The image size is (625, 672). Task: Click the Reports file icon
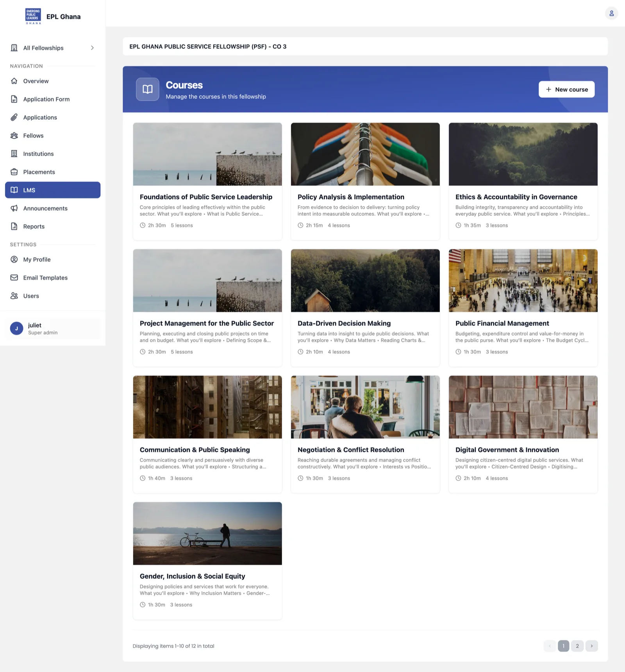(14, 226)
